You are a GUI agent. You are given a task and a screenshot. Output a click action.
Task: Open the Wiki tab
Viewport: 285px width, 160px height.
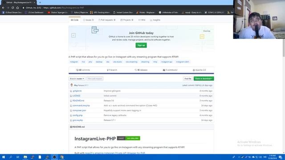click(142, 20)
